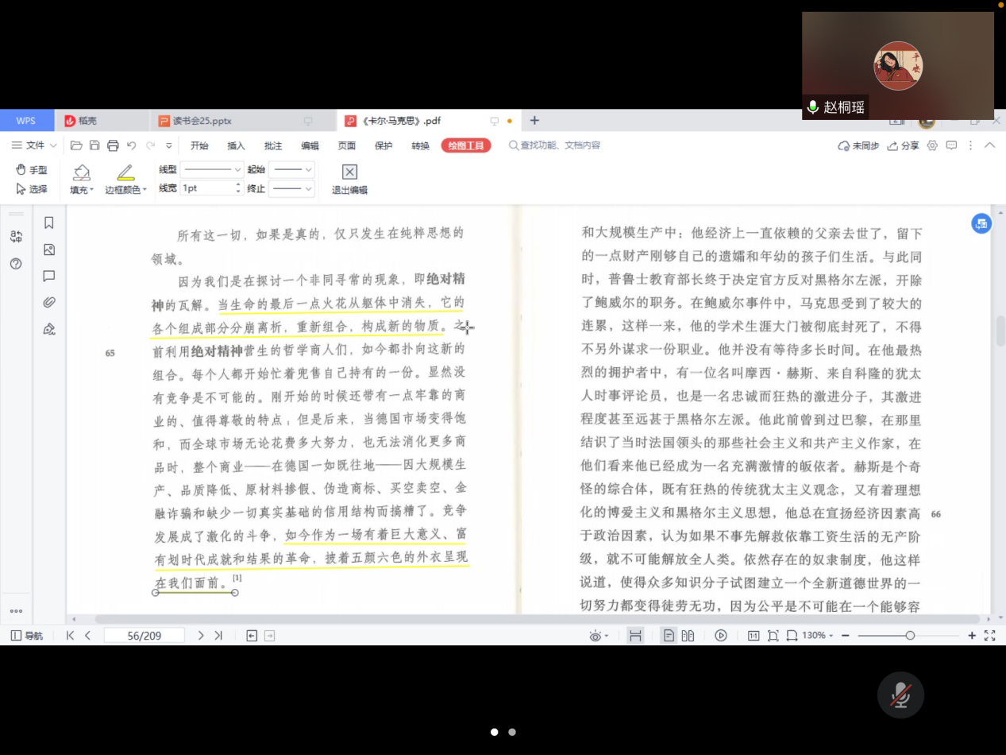The height and width of the screenshot is (755, 1006).
Task: Click the save icon in the quick toolbar
Action: pyautogui.click(x=94, y=145)
